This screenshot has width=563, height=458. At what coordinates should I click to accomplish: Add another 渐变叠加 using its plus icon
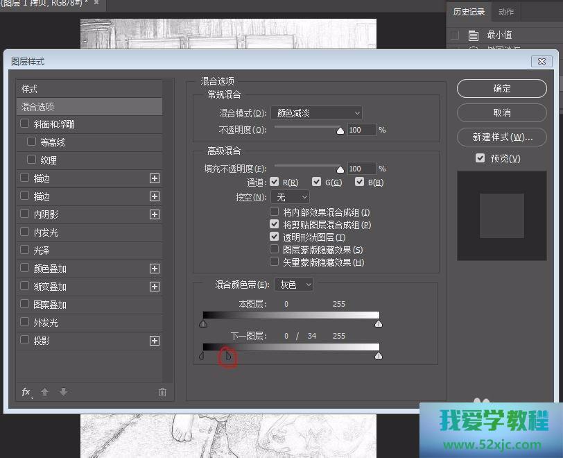click(x=155, y=287)
